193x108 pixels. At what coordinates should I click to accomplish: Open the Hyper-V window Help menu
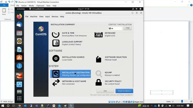tap(54, 6)
